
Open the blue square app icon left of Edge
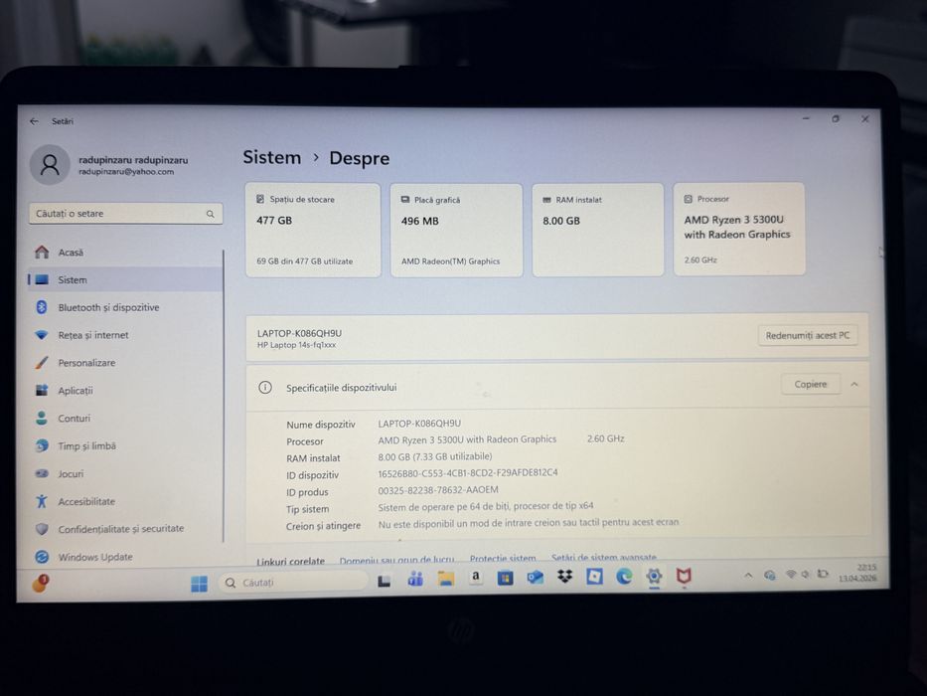pos(595,576)
